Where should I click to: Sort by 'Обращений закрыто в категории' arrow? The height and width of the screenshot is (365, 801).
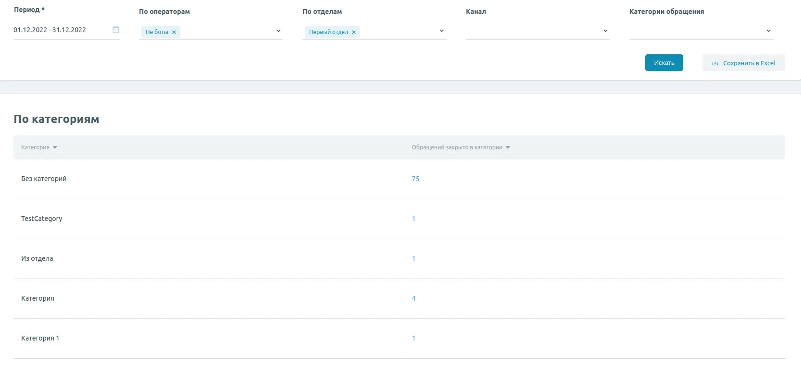(508, 147)
